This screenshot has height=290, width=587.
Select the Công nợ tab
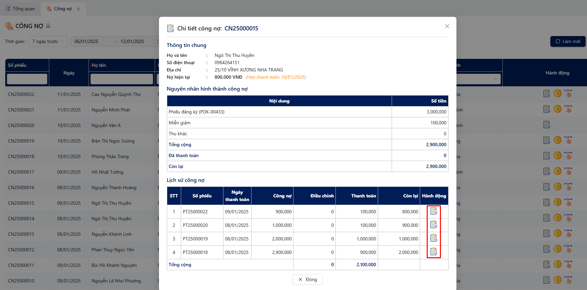click(x=63, y=9)
